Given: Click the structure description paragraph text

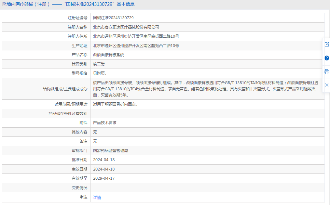Looking at the screenshot, I should click(x=206, y=89).
